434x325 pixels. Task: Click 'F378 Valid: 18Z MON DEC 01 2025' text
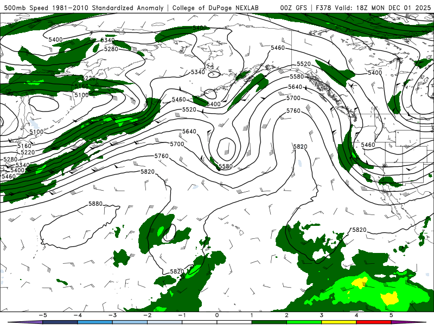pos(373,8)
